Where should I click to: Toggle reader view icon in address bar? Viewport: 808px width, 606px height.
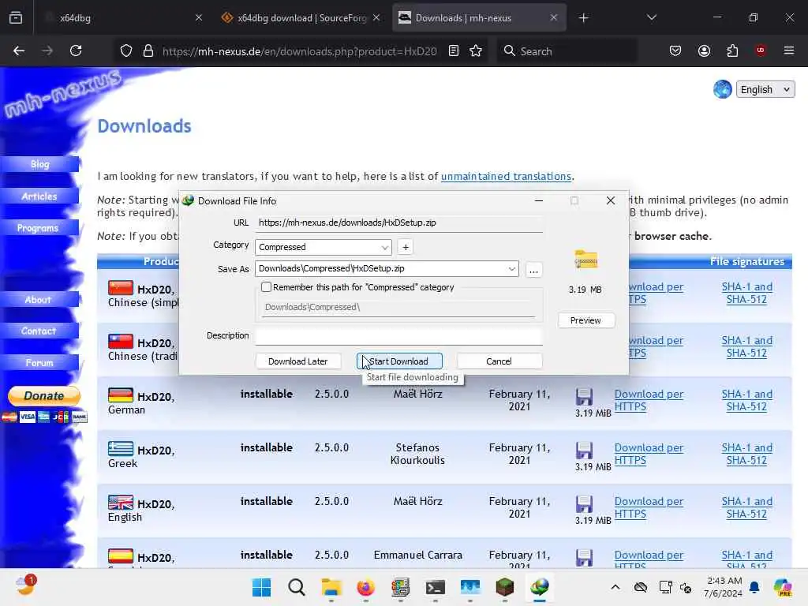[454, 50]
